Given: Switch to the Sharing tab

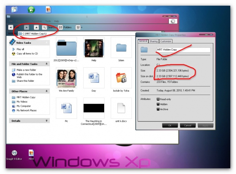Looking at the screenshot, I should (x=153, y=41).
